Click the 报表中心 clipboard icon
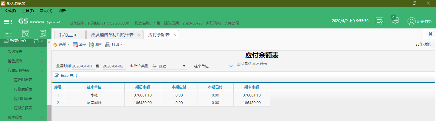436x121 pixels. (6, 41)
